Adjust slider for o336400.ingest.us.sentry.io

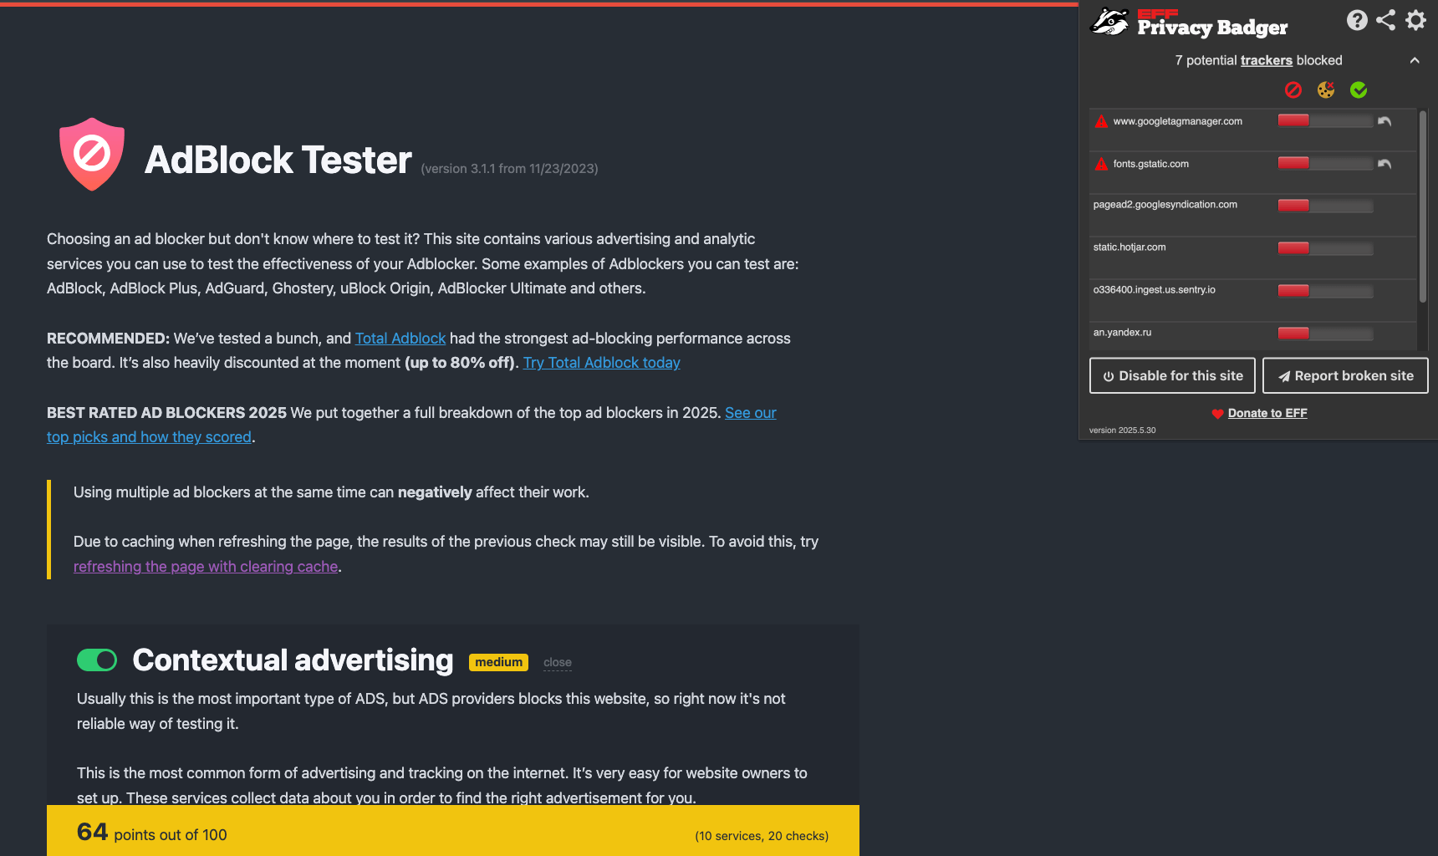coord(1325,291)
